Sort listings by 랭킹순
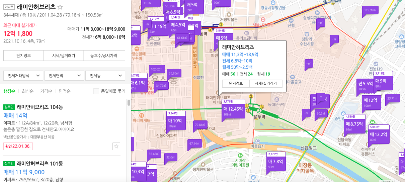 click(x=9, y=91)
